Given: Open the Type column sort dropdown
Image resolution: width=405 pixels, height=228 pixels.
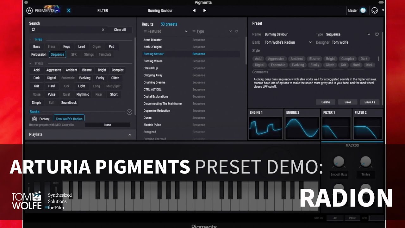Looking at the screenshot, I should pyautogui.click(x=212, y=31).
